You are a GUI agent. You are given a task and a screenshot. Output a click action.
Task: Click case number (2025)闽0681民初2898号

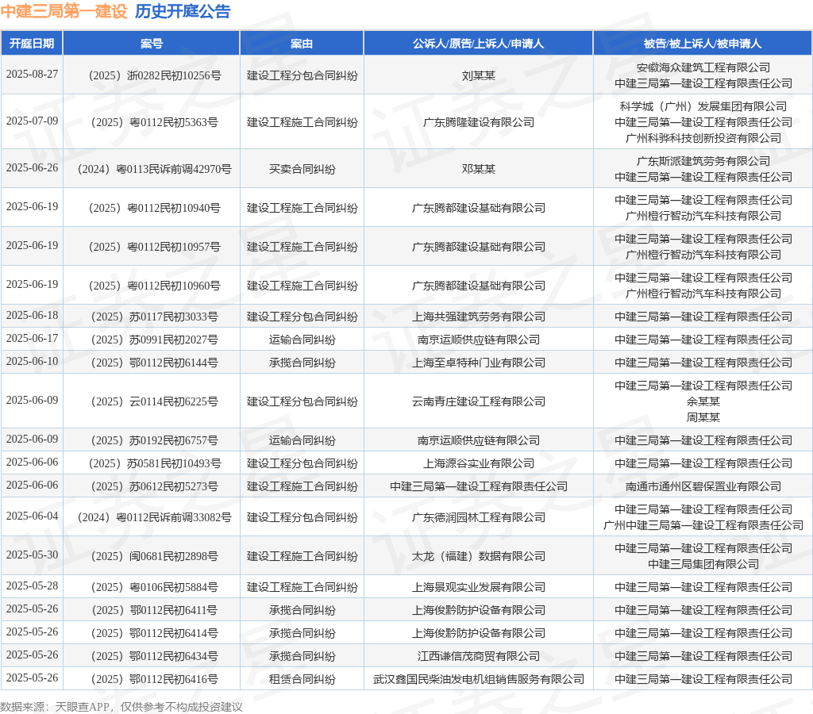(x=155, y=556)
